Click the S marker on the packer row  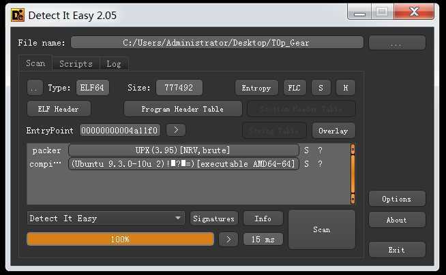(x=306, y=150)
